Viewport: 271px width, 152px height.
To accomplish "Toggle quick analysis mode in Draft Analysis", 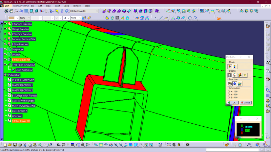I will point(230,67).
